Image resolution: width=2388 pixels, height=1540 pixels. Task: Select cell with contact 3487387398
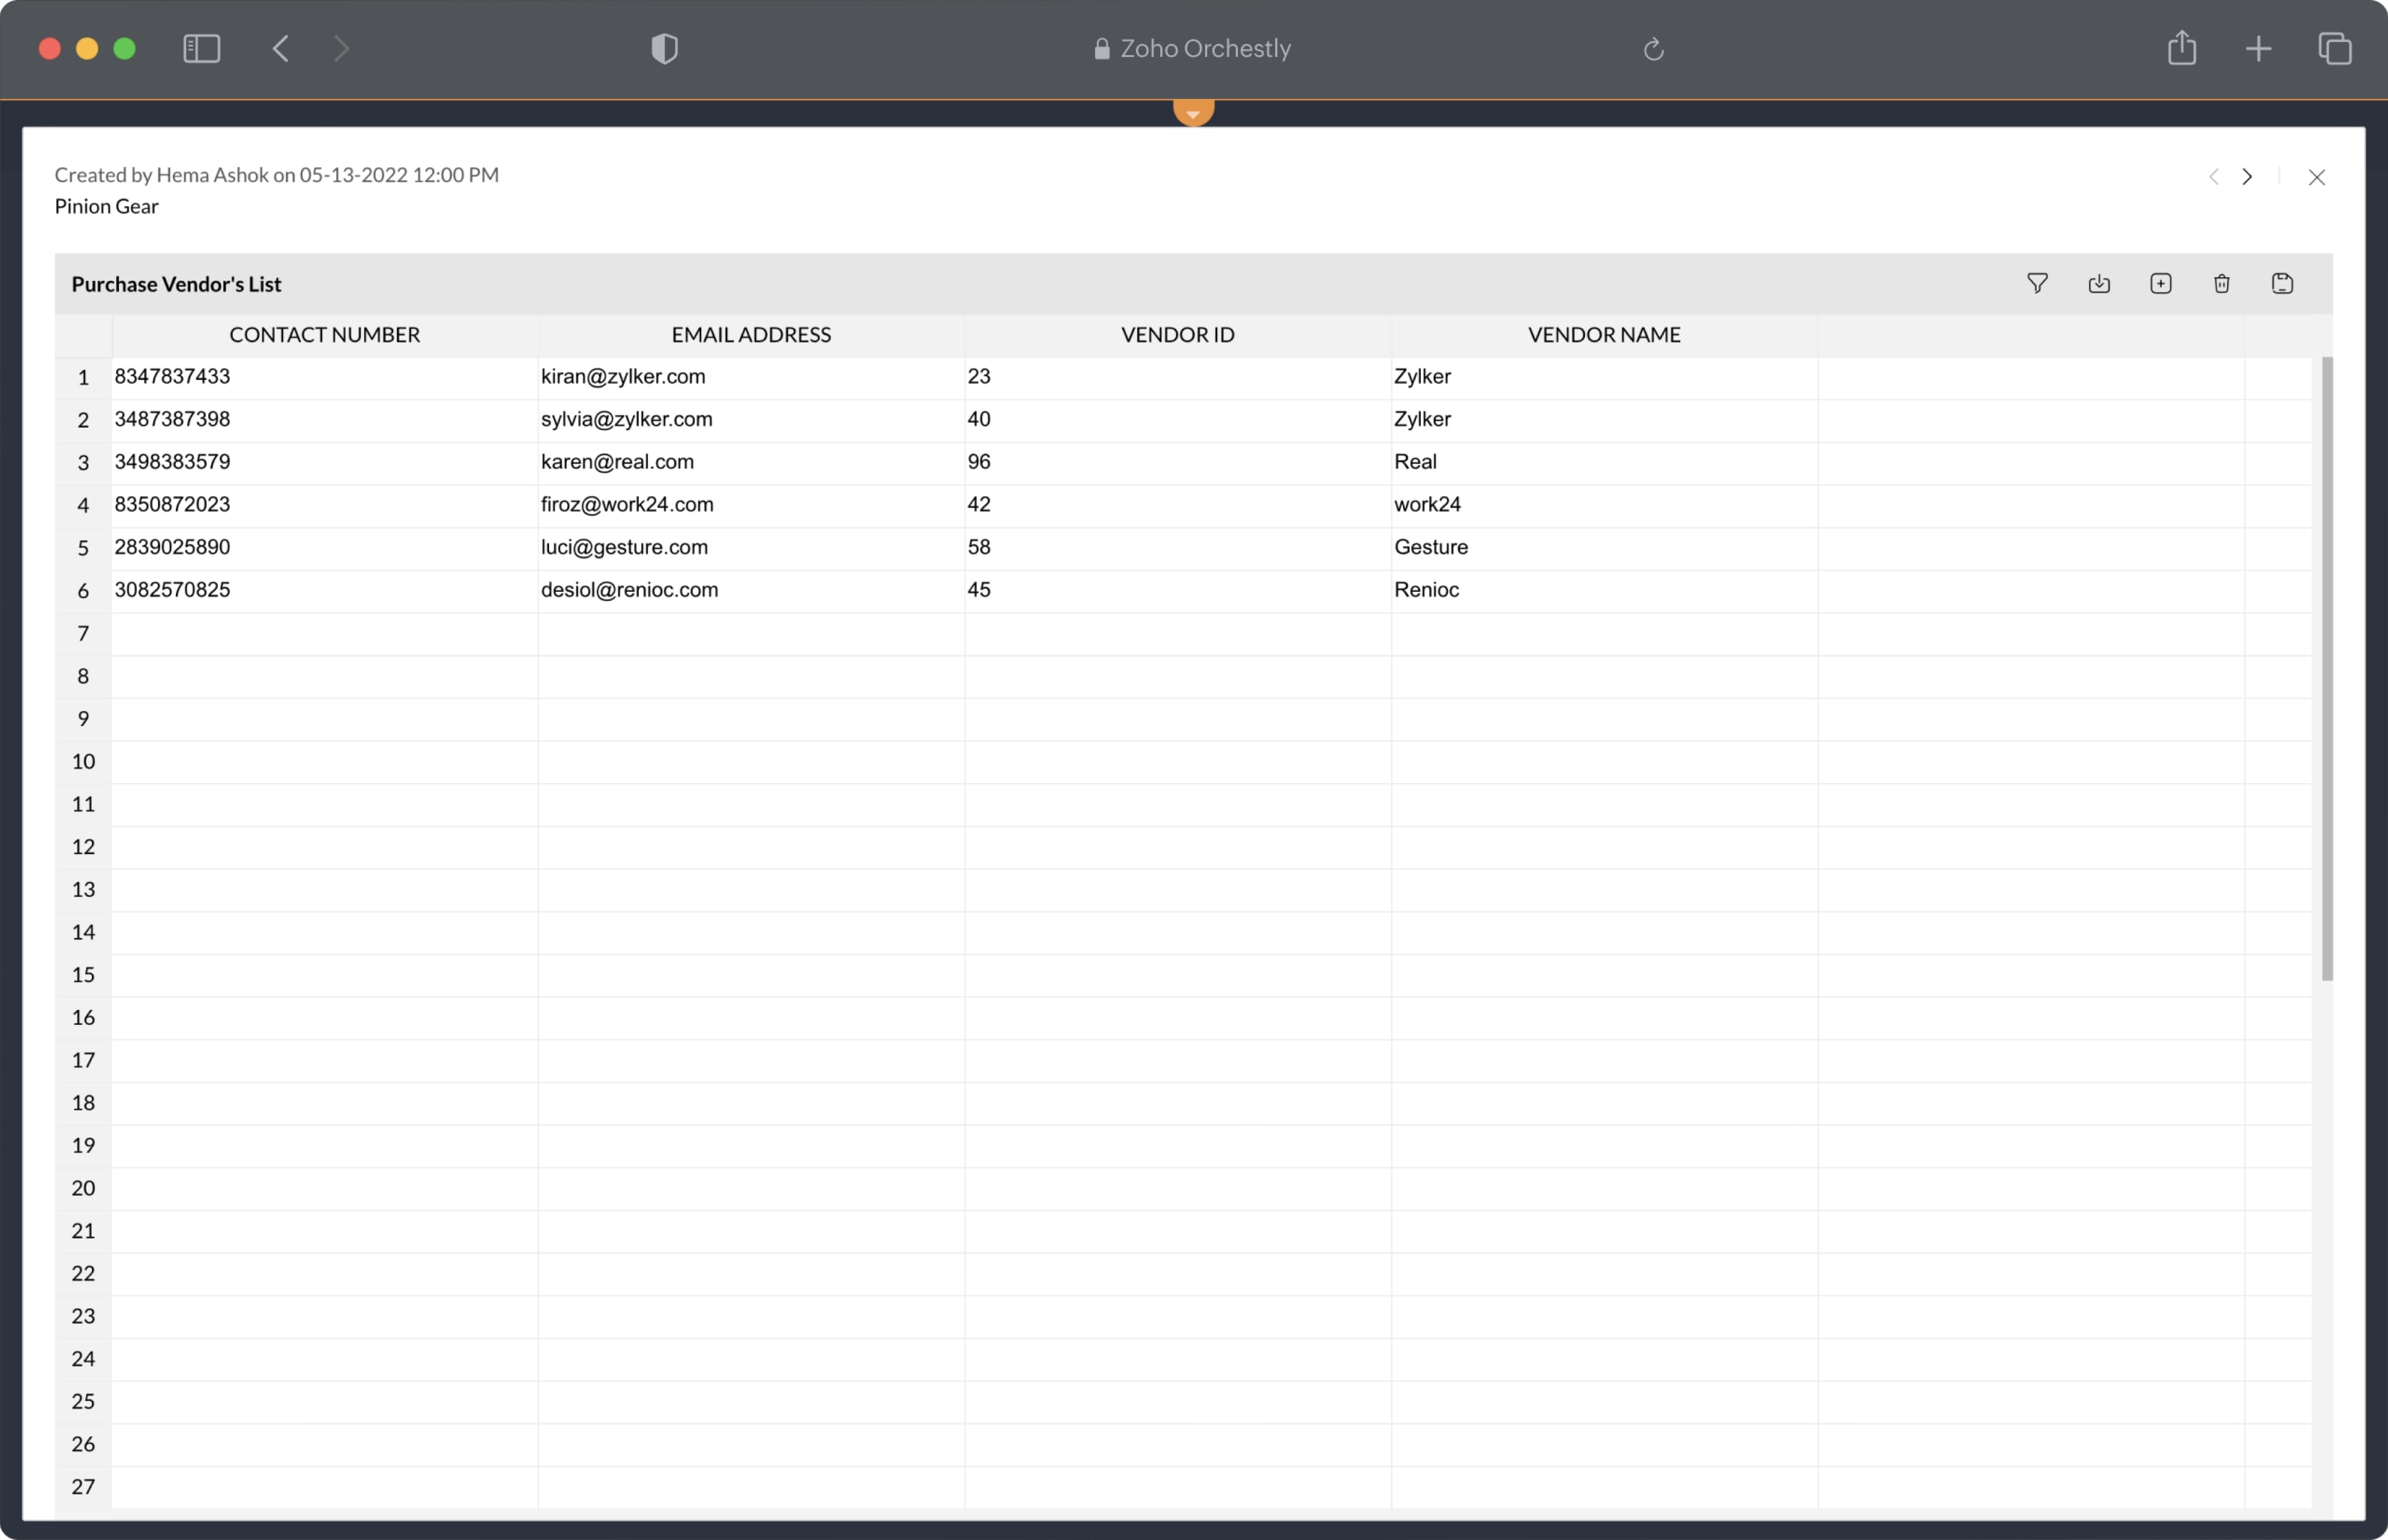[325, 420]
